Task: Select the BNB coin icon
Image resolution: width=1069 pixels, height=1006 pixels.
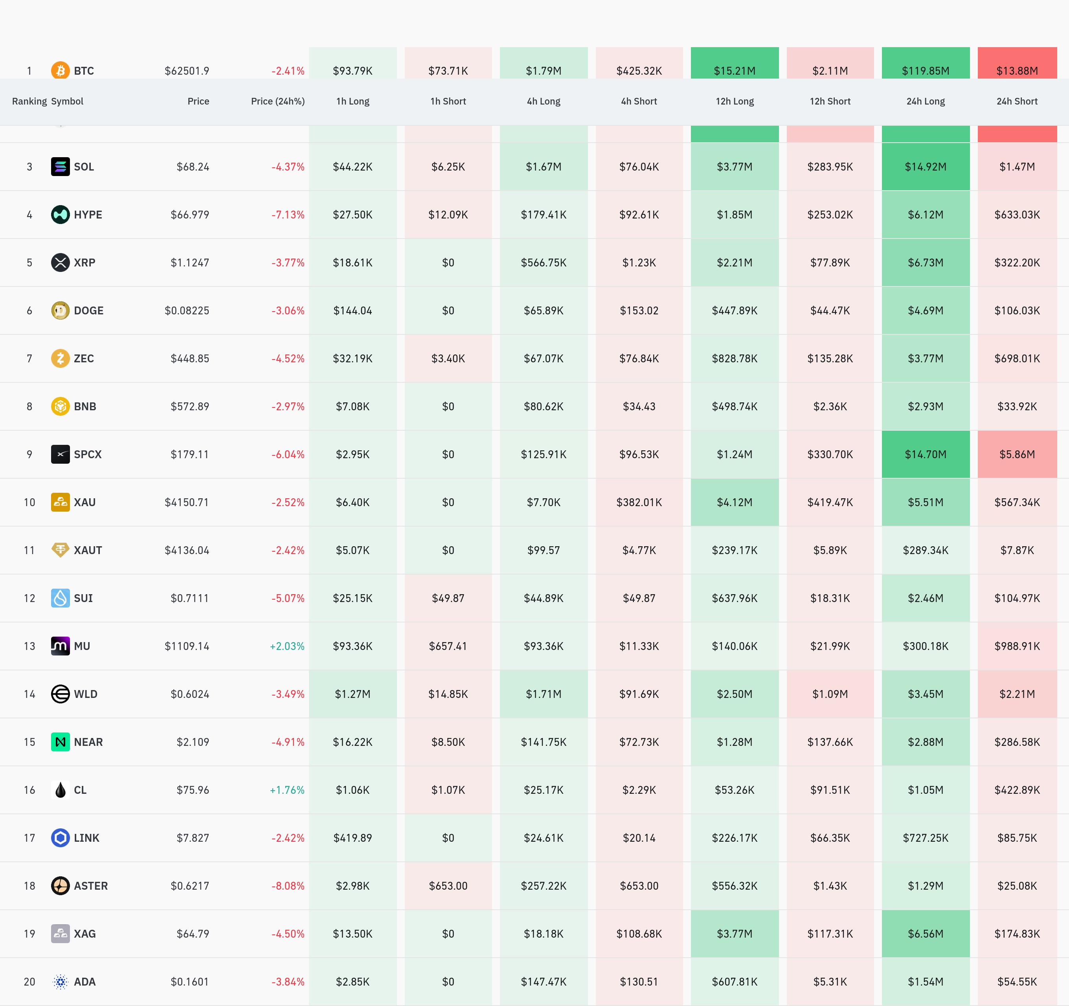Action: 60,406
